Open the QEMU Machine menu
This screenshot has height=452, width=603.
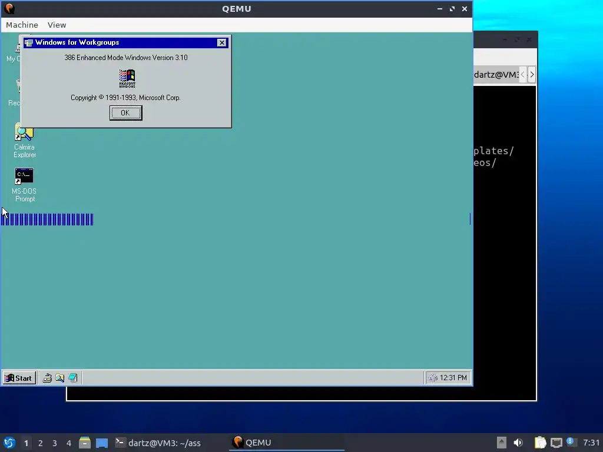point(22,25)
